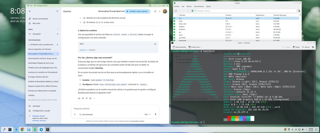The image size is (320, 133).
Task: Open Octopi Buscar menu
Action: coord(189,6)
